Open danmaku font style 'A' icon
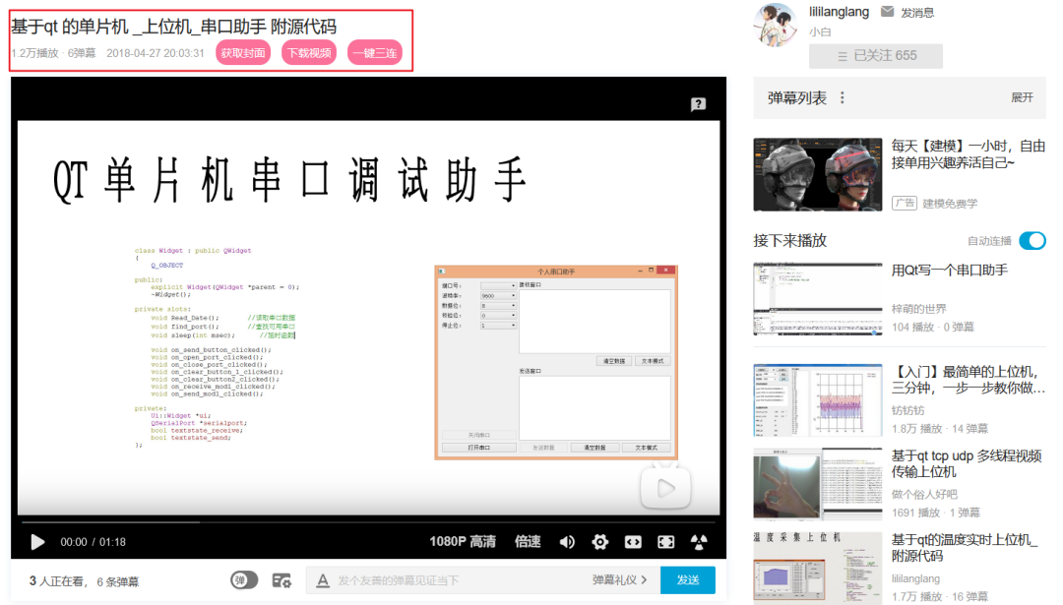The image size is (1063, 605). [323, 580]
